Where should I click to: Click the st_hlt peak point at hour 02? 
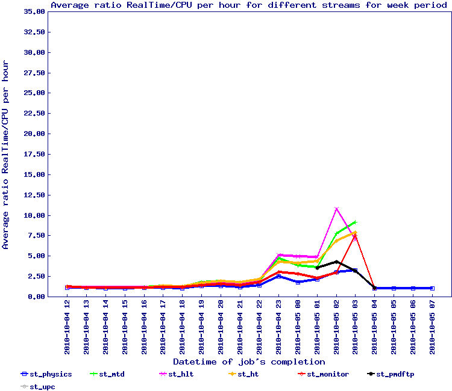336,209
